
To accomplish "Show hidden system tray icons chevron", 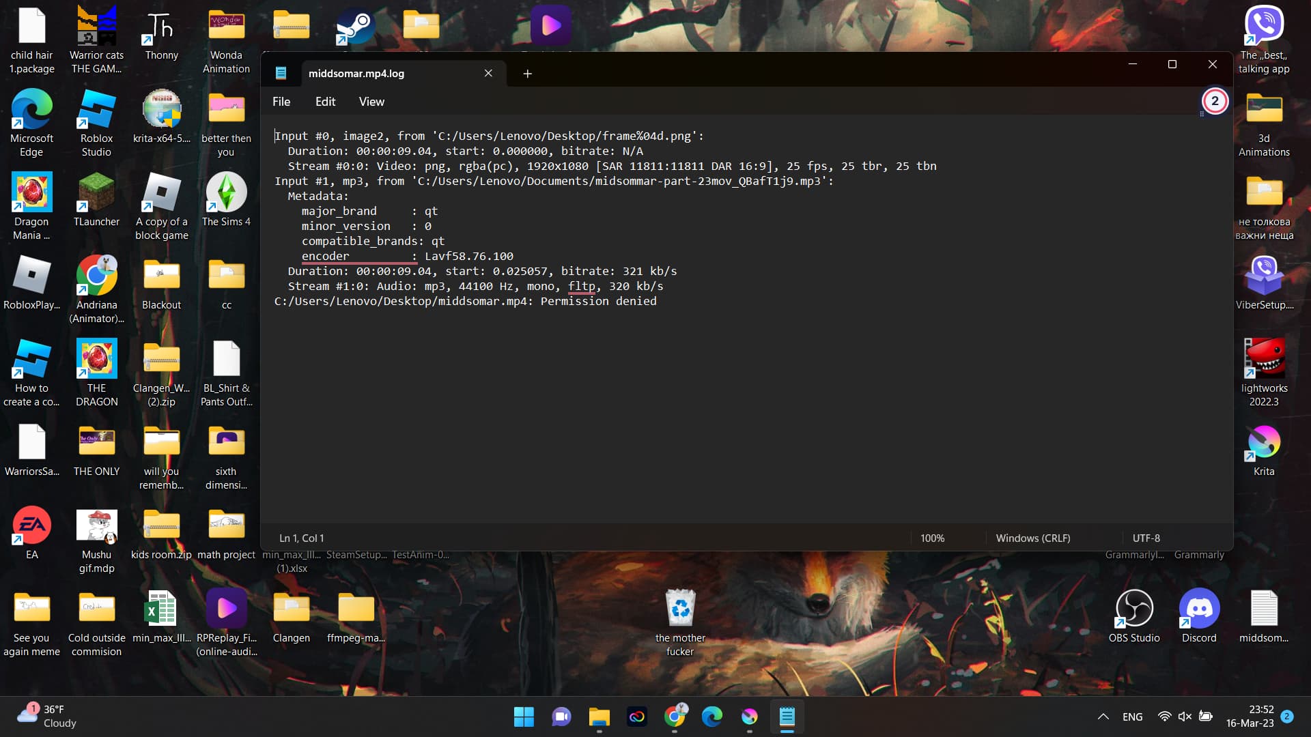I will point(1103,717).
